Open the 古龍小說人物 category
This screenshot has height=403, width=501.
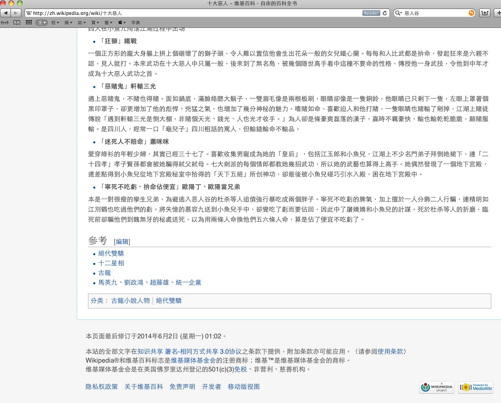(130, 300)
